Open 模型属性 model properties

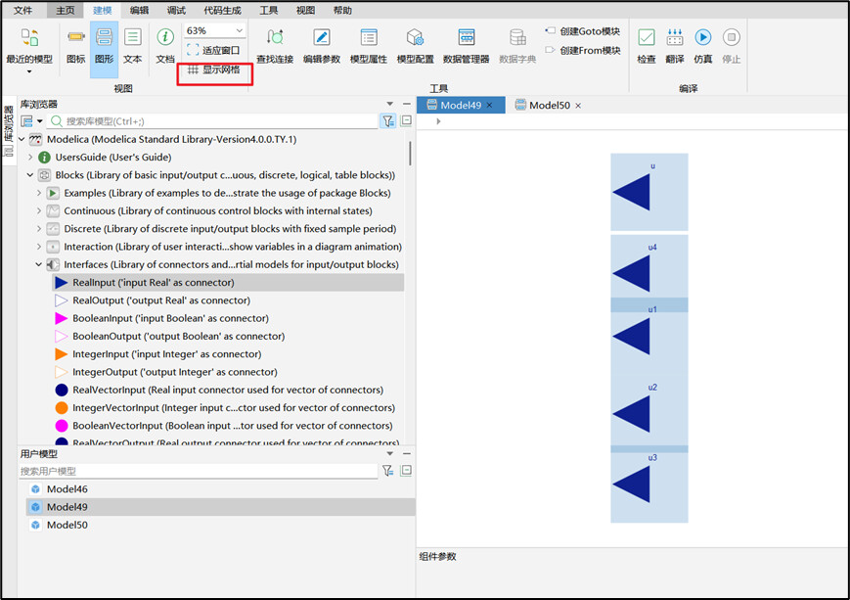(369, 47)
